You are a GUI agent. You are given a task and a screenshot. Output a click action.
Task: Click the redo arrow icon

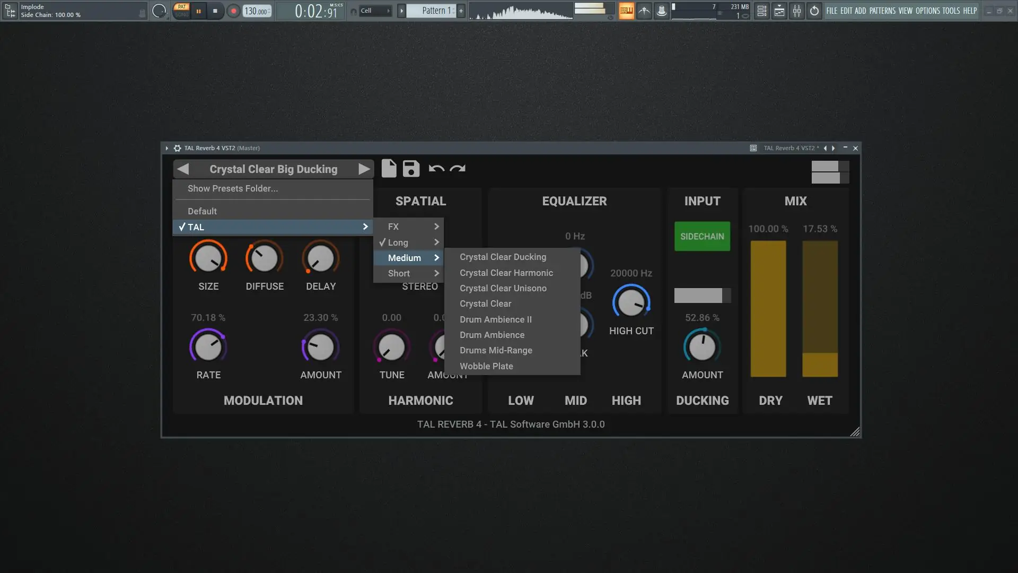point(458,169)
